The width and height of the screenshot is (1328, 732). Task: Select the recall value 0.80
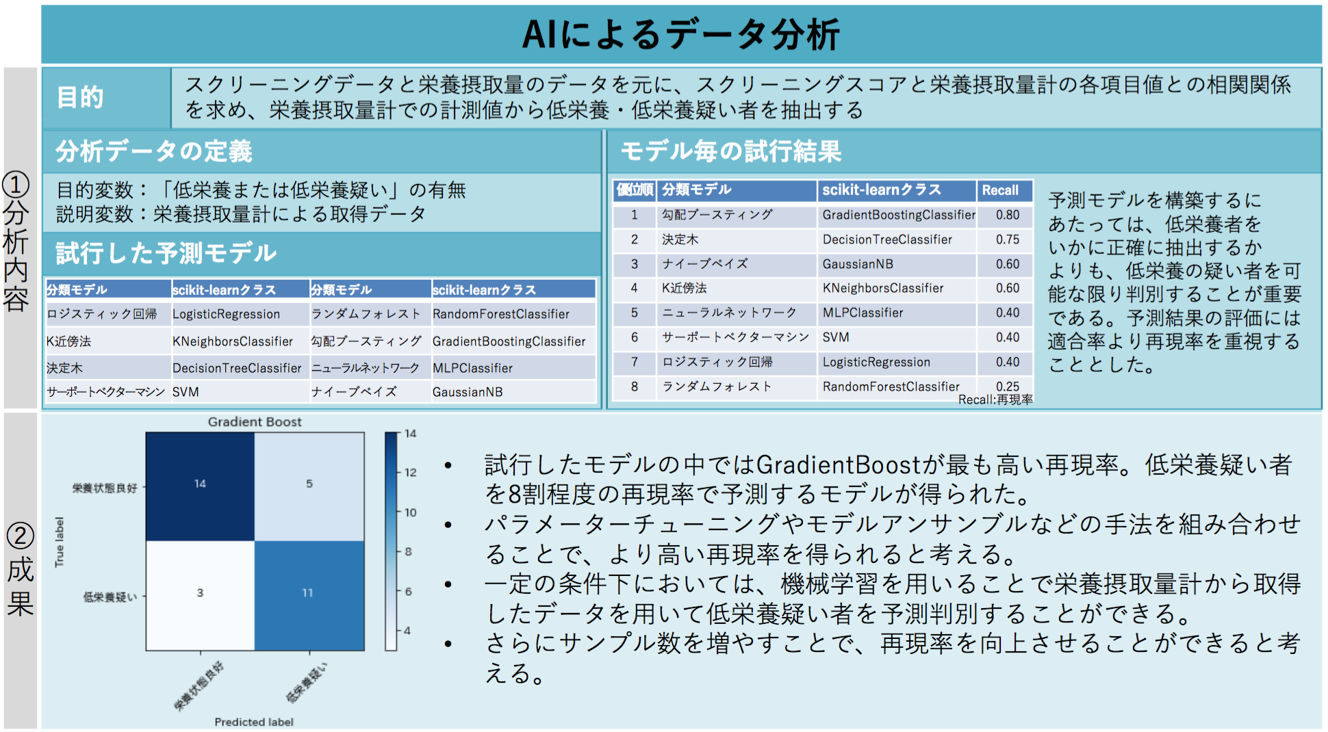tap(1008, 215)
